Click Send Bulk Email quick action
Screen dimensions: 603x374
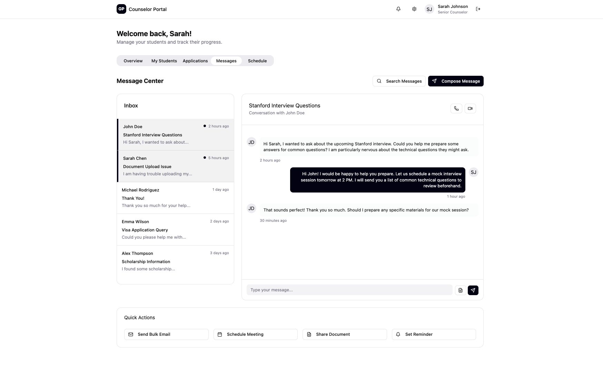(x=166, y=334)
